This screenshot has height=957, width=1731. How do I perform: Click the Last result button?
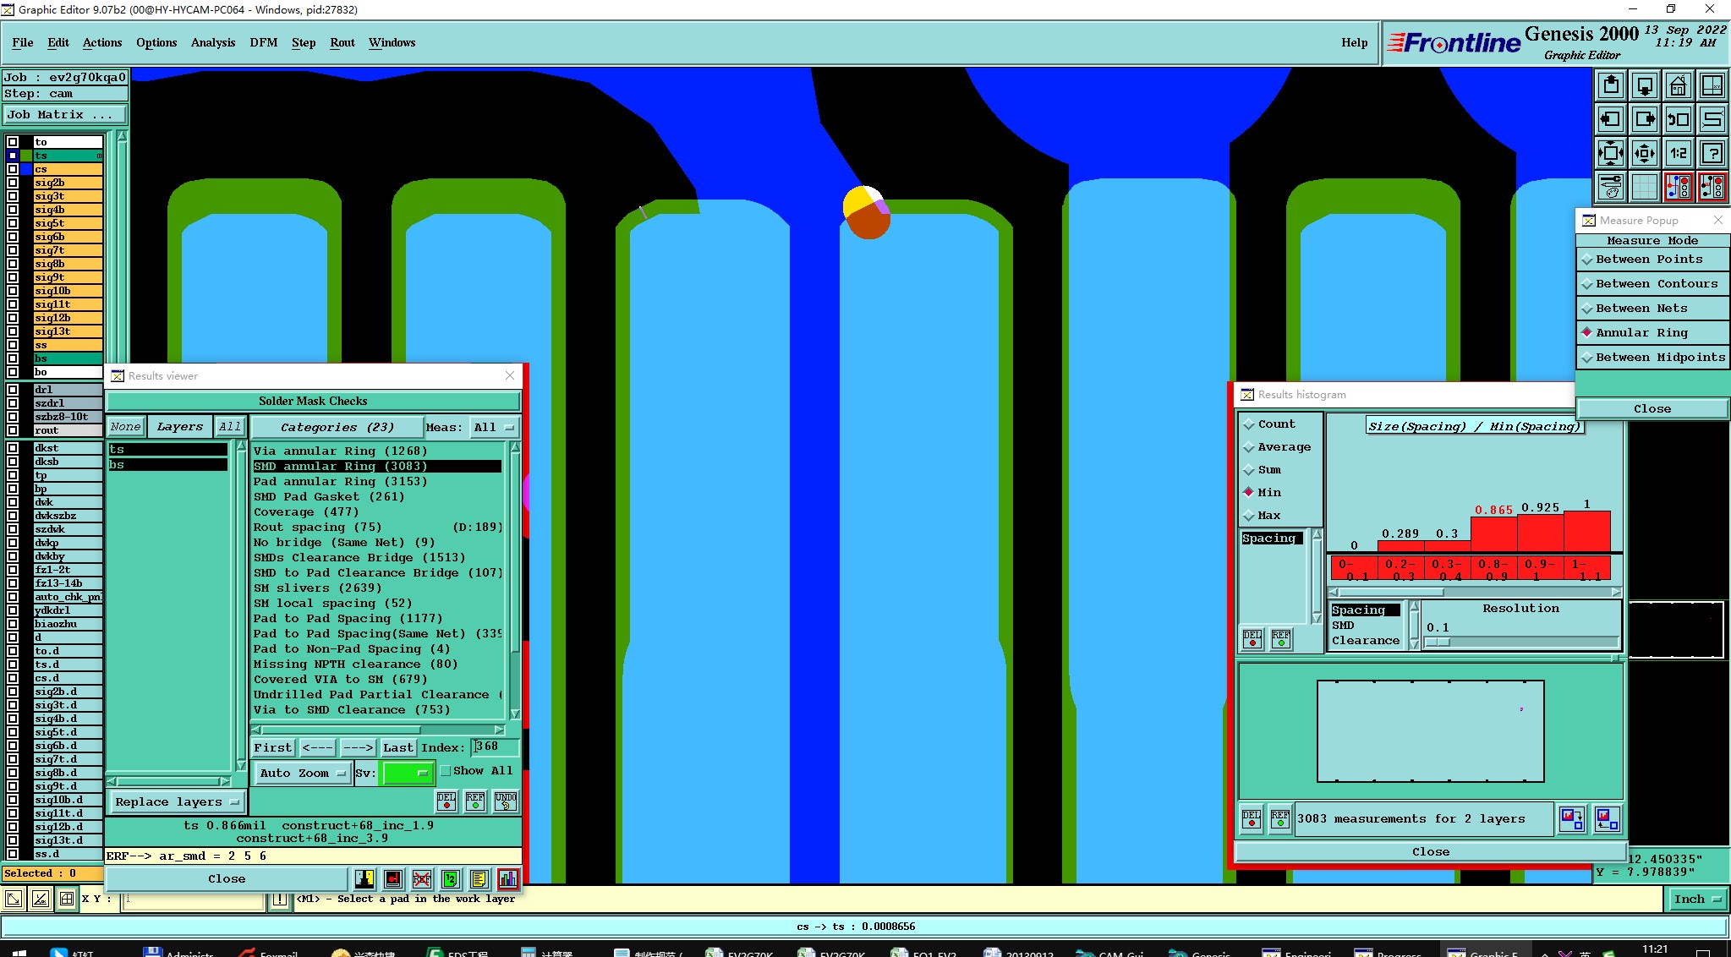click(x=397, y=747)
